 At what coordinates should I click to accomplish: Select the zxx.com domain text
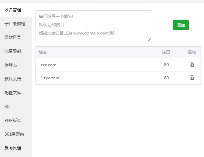click(49, 65)
